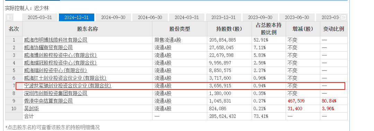Click the 占总股本持股比例 column header
This screenshot has height=131, width=374.
pyautogui.click(x=269, y=29)
